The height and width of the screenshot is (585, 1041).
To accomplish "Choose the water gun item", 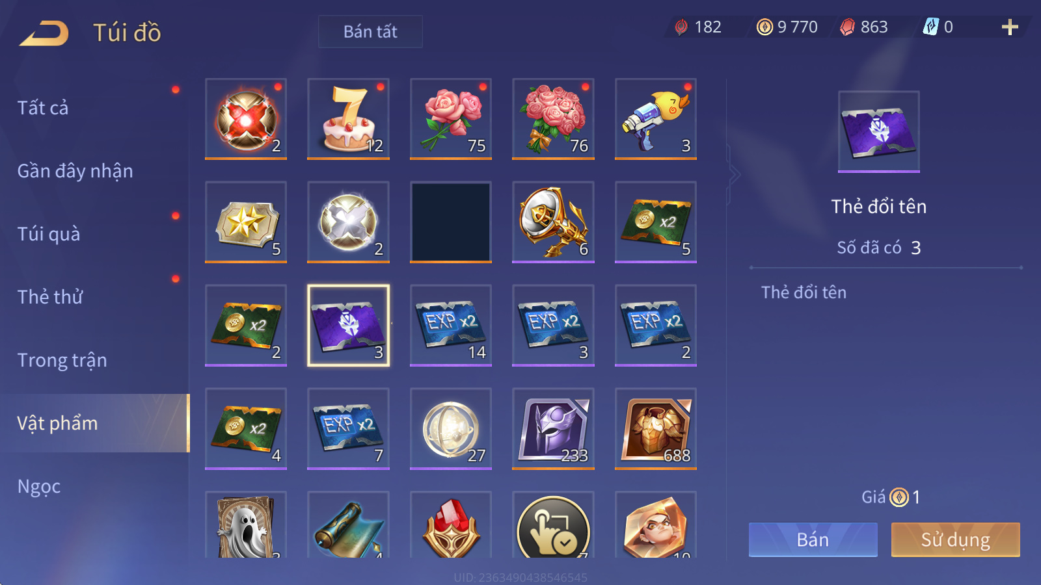I will (656, 119).
